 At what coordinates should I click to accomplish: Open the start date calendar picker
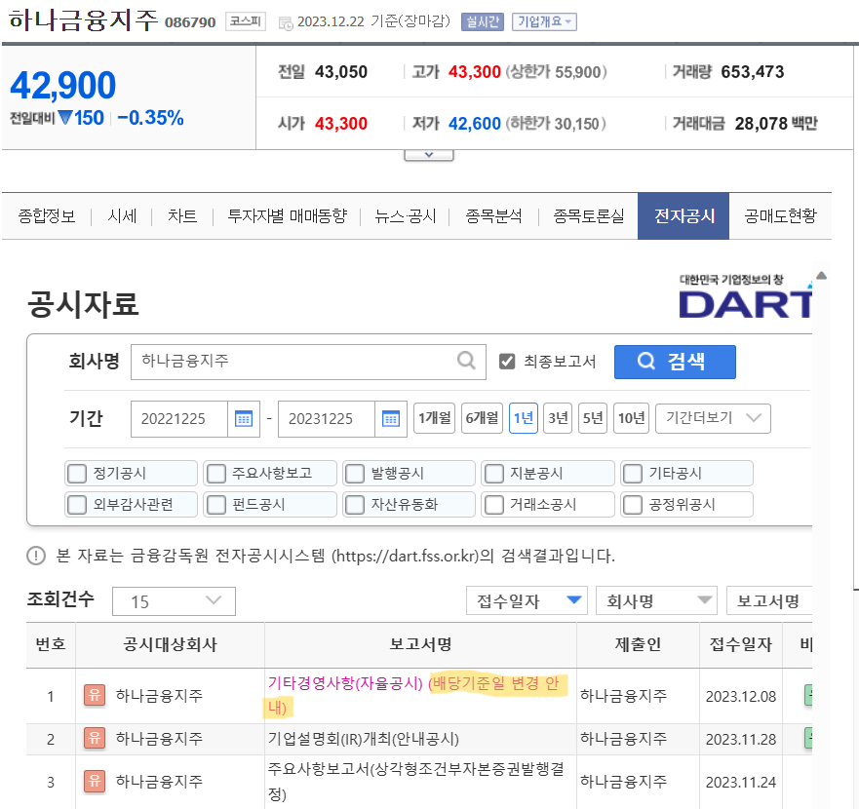pos(243,419)
